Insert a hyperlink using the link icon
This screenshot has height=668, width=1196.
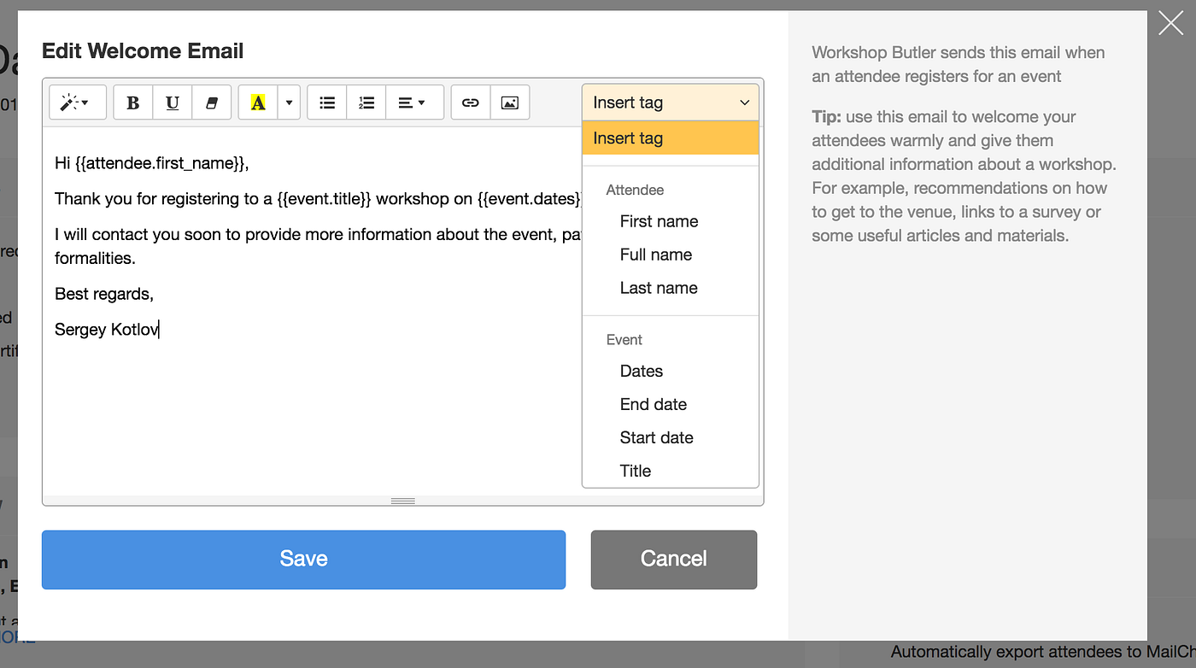(x=470, y=102)
